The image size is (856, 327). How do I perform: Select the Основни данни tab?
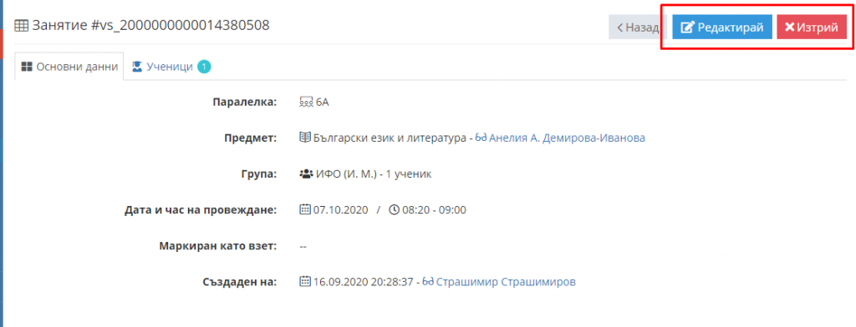(x=69, y=67)
